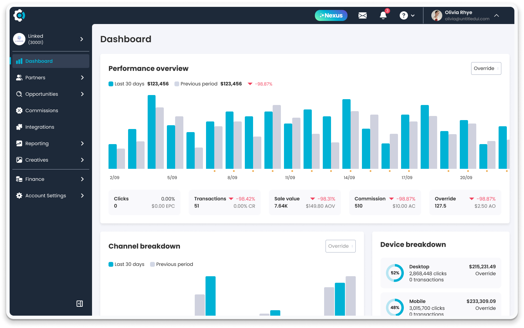Open Override dropdown in Channel breakdown
Screen dimensions: 524x328
340,246
